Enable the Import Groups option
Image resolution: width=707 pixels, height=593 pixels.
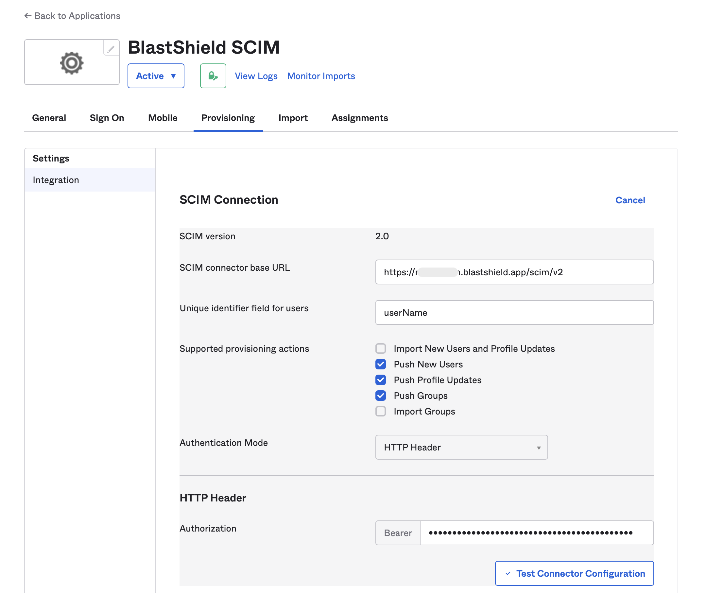click(380, 411)
